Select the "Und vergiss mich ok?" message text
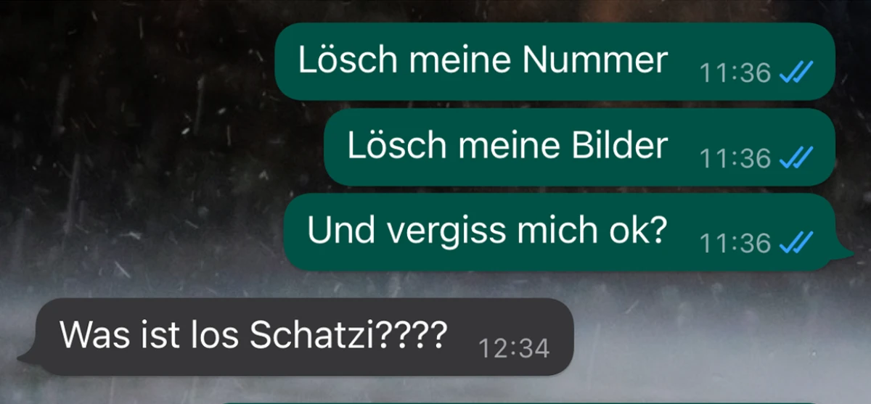871x404 pixels. click(x=487, y=231)
